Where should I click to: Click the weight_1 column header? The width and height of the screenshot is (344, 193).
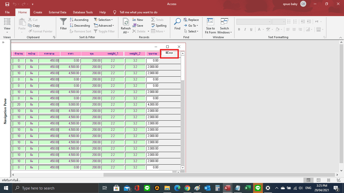click(113, 54)
